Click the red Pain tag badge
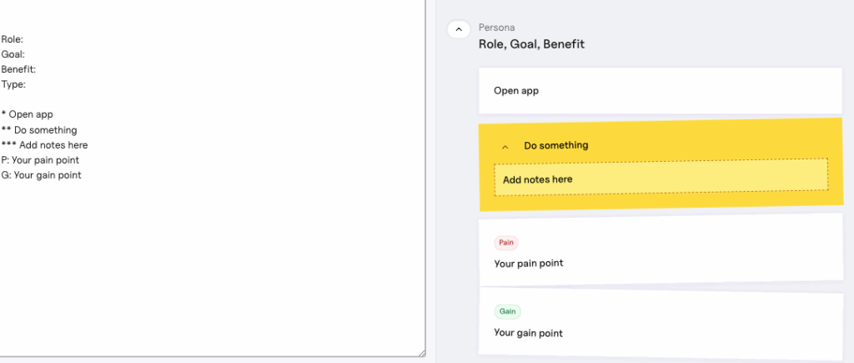This screenshot has width=854, height=363. tap(506, 243)
